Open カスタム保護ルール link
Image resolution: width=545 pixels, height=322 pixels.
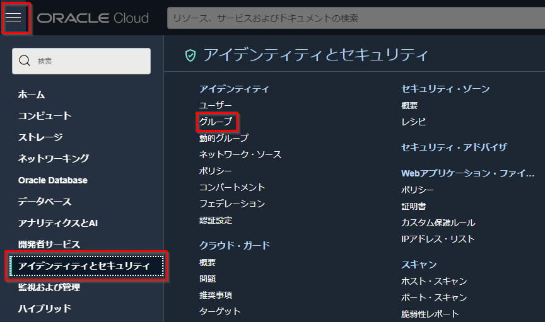point(438,222)
